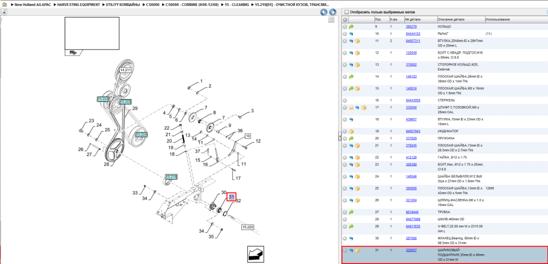
Task: Click blue arrow icon on row 10 РЫЧАГ
Action: pyautogui.click(x=351, y=34)
